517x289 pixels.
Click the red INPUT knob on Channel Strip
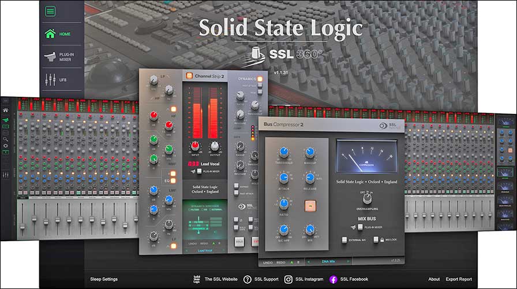pos(195,146)
